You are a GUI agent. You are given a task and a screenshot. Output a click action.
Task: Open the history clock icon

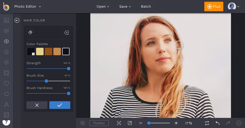click(239, 123)
